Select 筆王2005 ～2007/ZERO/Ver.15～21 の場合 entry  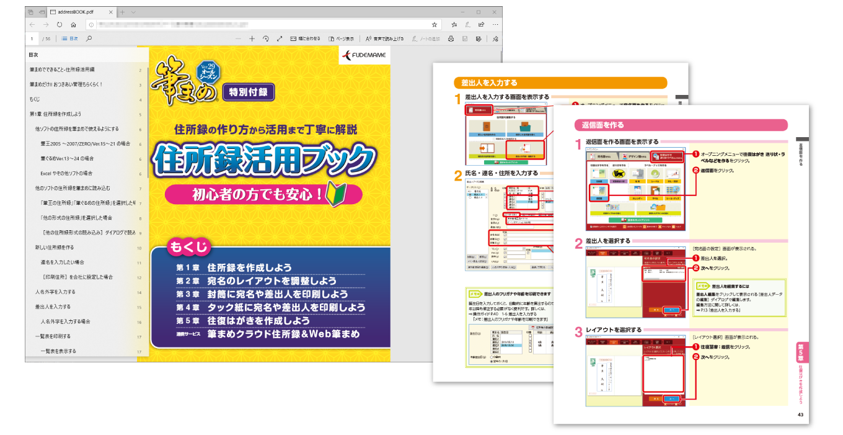pos(86,143)
